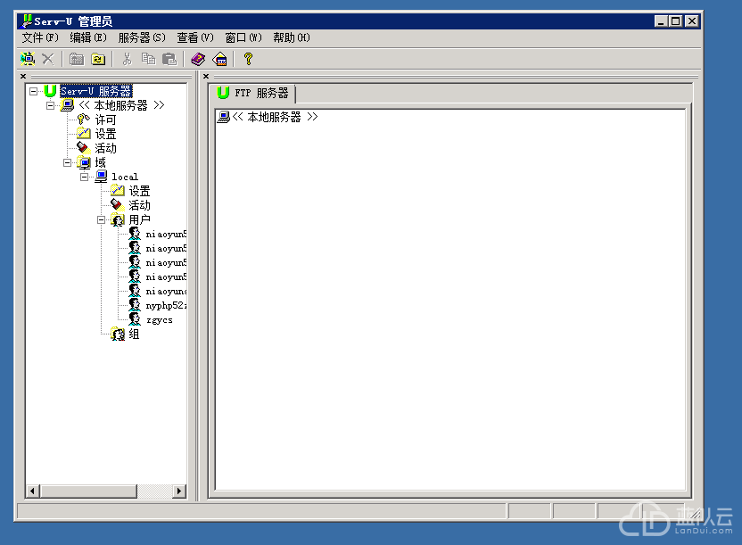Collapse the 域 tree node
Viewport: 742px width, 545px height.
coord(67,162)
